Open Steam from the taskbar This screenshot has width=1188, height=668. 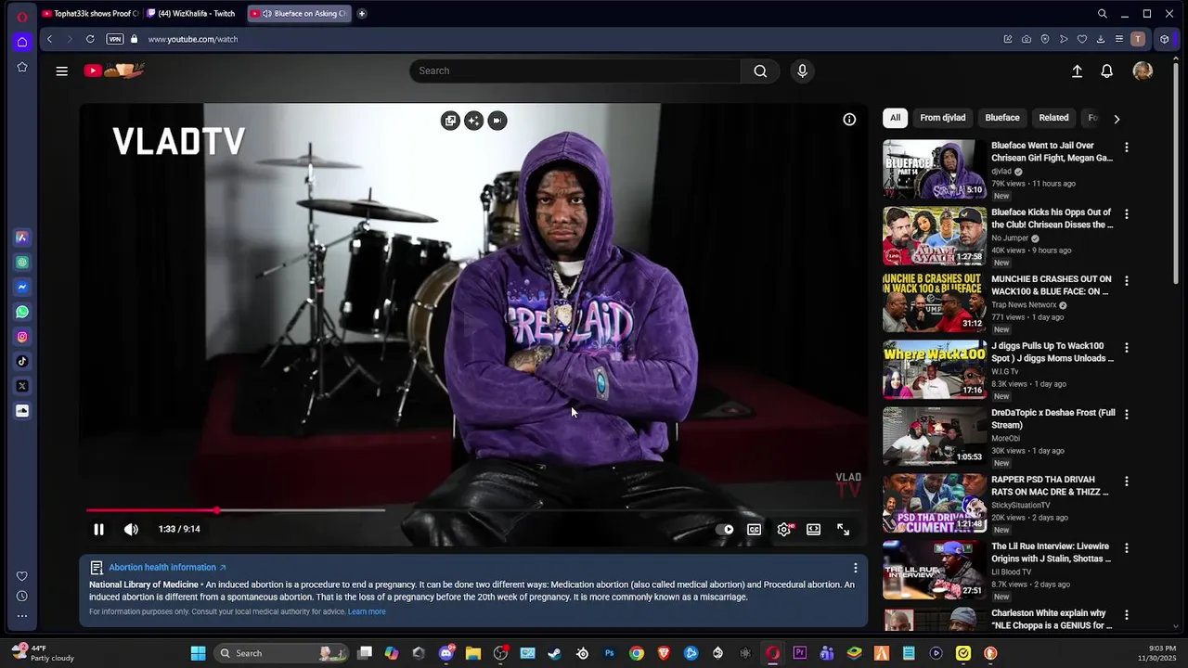[x=554, y=653]
